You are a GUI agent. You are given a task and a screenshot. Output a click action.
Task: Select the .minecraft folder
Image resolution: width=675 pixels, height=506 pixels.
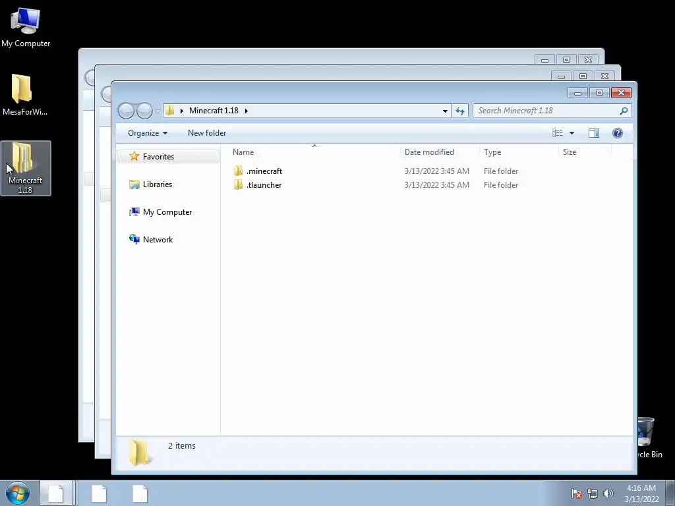(264, 171)
